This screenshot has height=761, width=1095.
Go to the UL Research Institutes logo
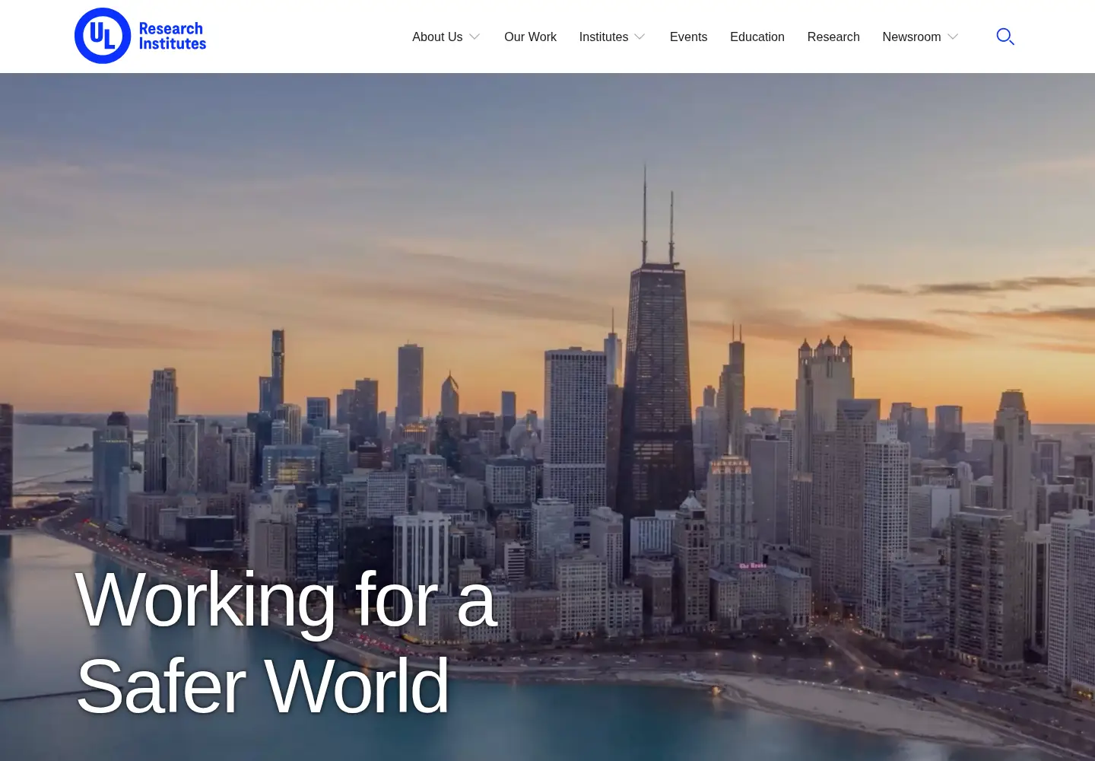click(x=141, y=36)
